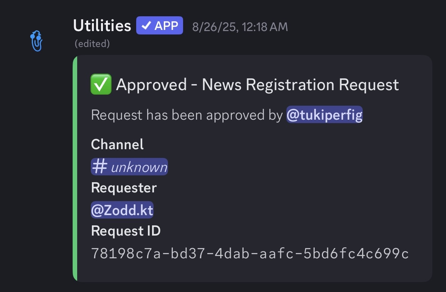The image size is (446, 292).
Task: Click the green accent bar of the embed
Action: (75, 168)
